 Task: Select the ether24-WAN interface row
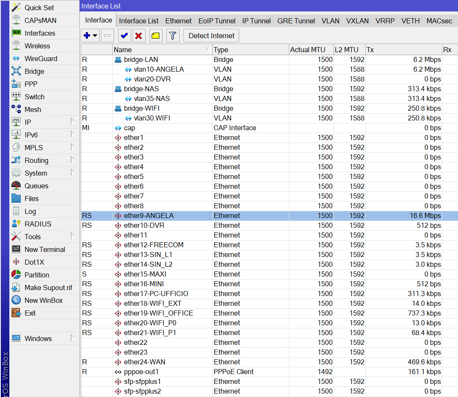(x=144, y=362)
